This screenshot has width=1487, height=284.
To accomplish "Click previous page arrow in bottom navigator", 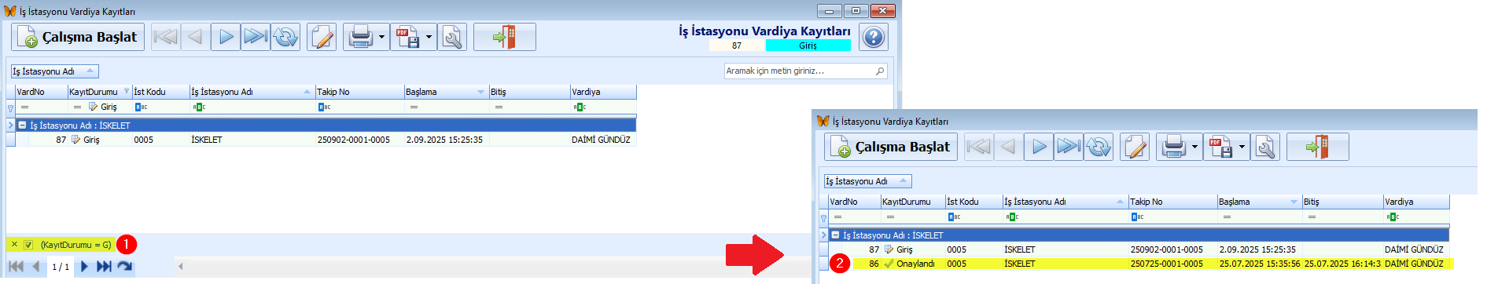I will tap(35, 267).
